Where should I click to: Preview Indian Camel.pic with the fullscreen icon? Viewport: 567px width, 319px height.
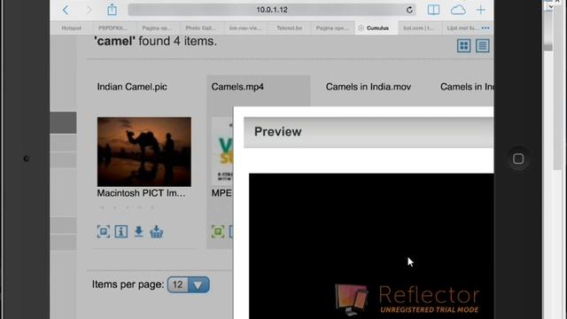pos(104,231)
